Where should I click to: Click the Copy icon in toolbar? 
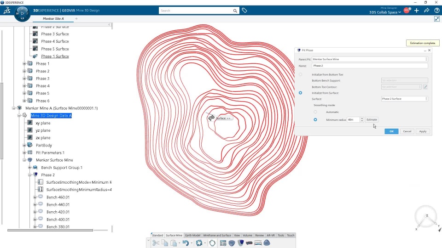click(165, 243)
